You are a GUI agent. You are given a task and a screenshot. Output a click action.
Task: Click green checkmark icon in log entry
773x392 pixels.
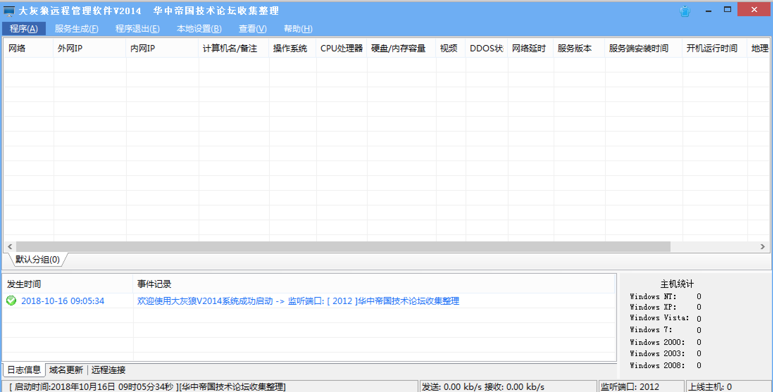click(11, 301)
